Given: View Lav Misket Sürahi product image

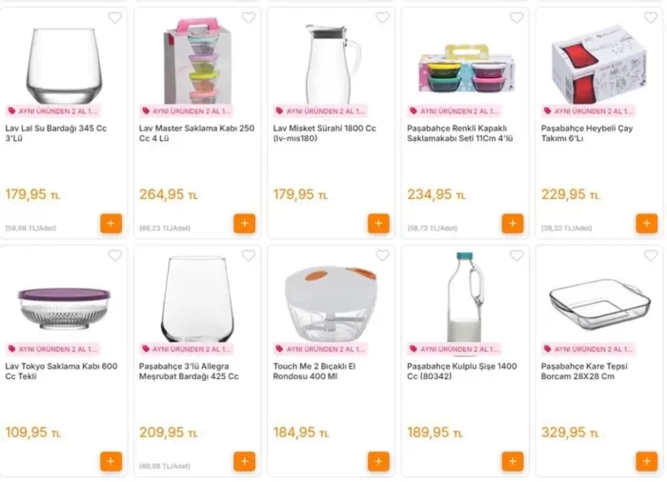Looking at the screenshot, I should click(331, 63).
